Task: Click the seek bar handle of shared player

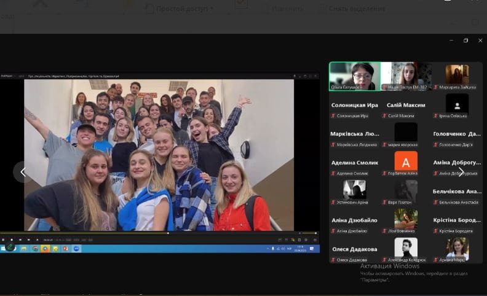Action: [168, 233]
